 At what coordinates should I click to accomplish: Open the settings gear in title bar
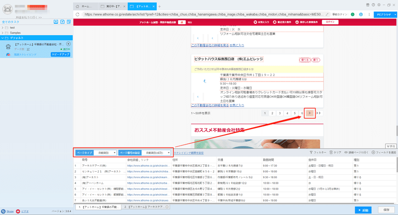(x=379, y=5)
